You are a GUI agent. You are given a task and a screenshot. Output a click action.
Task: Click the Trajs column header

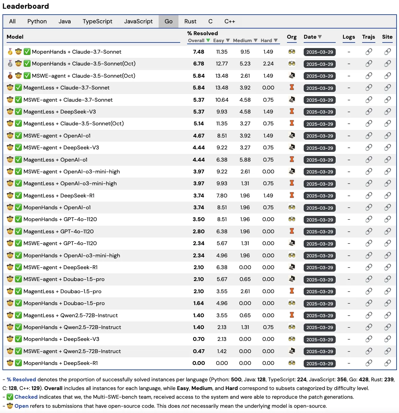(x=368, y=37)
